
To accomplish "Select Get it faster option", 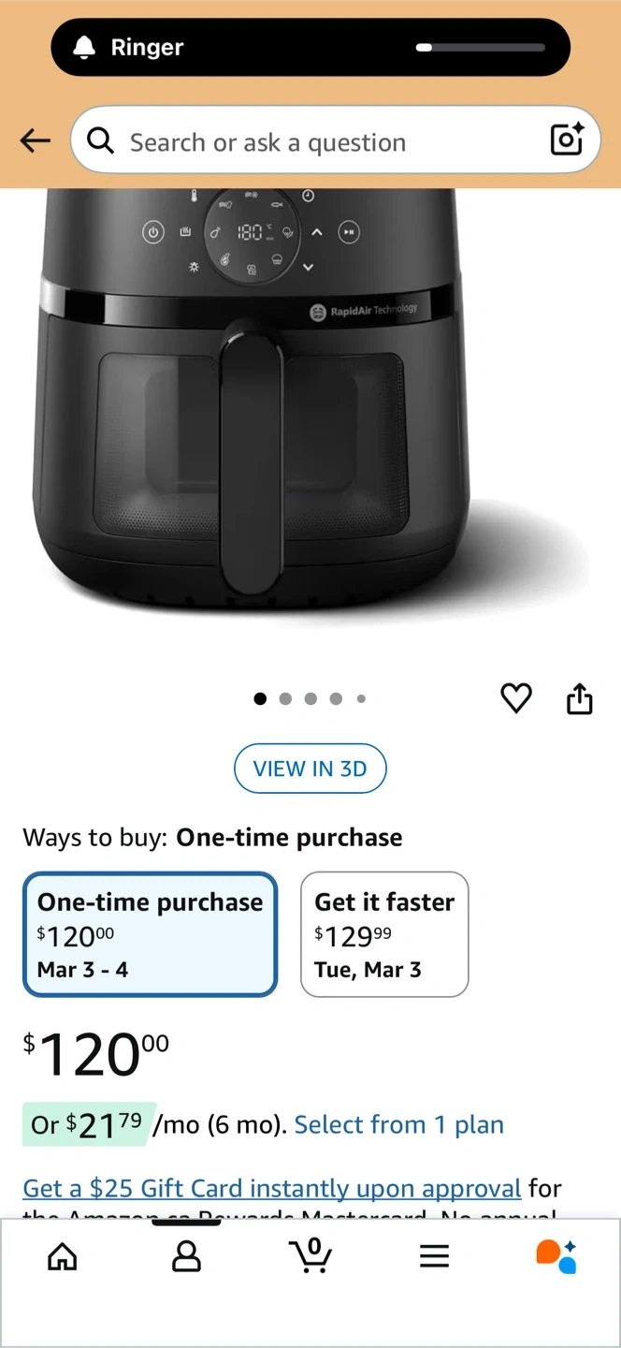I will pyautogui.click(x=384, y=934).
